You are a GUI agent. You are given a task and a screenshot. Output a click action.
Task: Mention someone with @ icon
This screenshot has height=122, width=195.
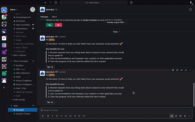point(176,116)
